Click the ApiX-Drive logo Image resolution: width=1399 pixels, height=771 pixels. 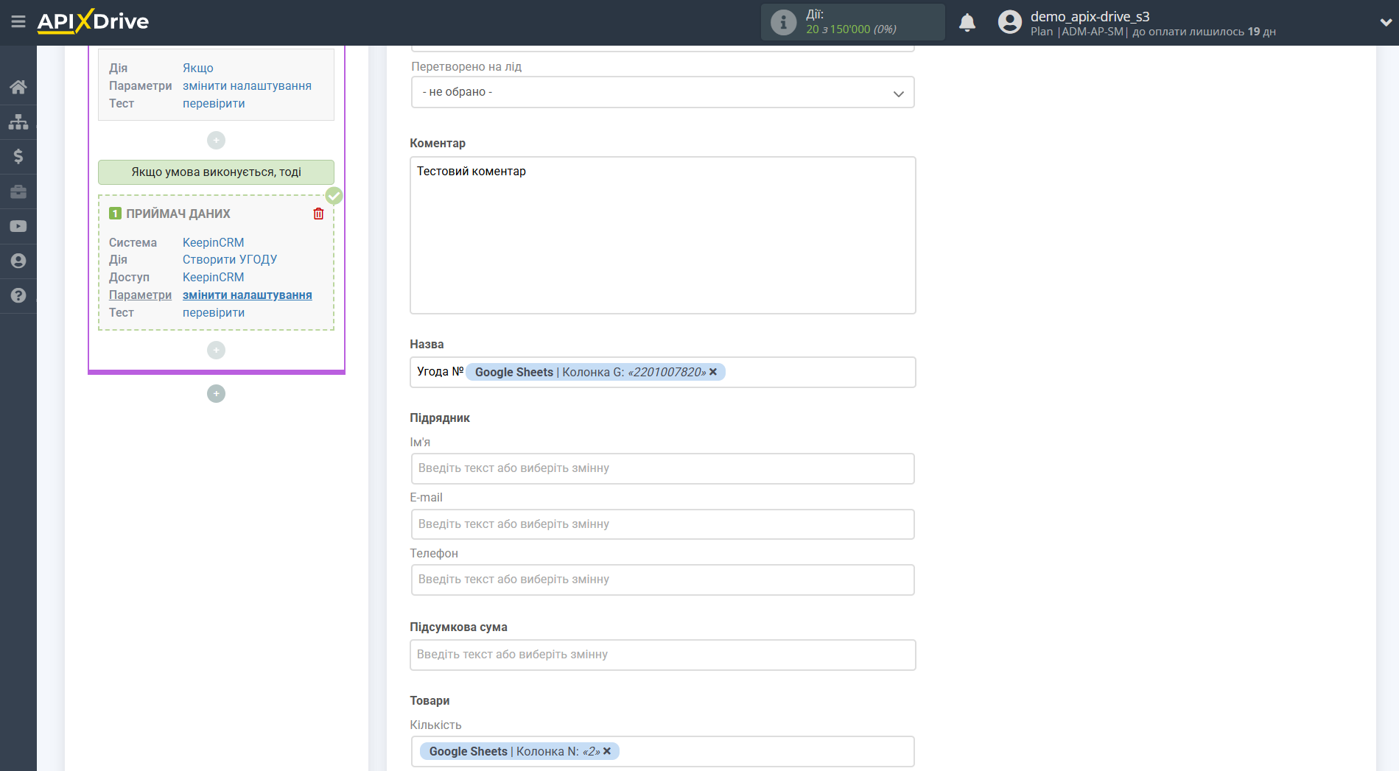93,21
